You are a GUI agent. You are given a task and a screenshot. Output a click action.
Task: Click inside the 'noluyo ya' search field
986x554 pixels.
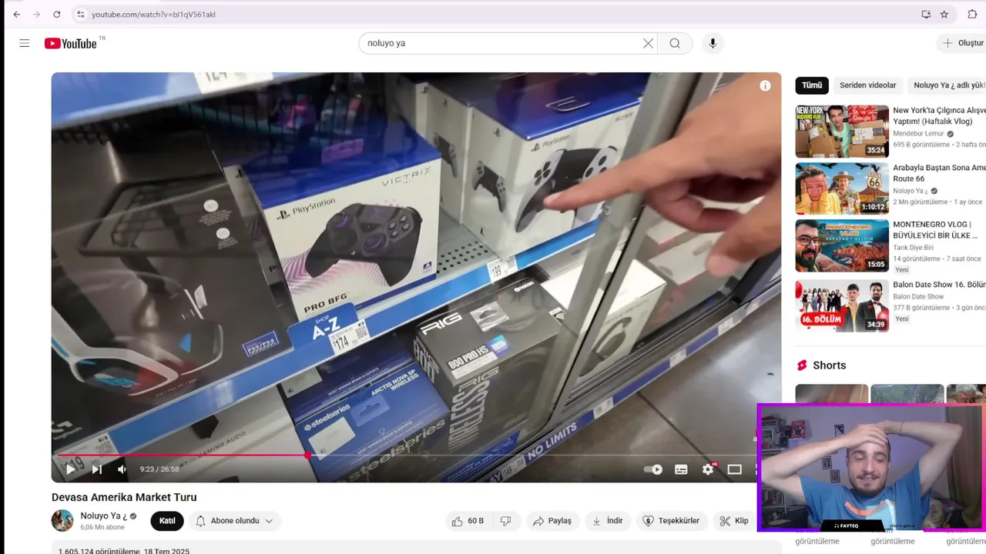point(501,43)
